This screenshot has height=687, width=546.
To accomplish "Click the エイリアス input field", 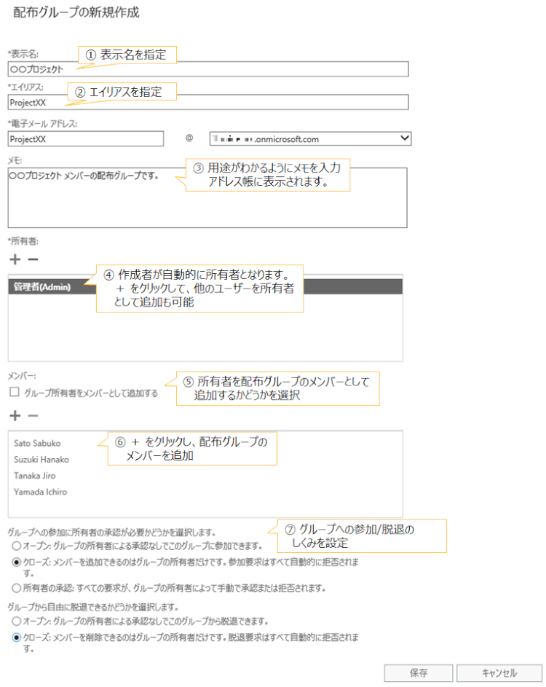I will 208,103.
